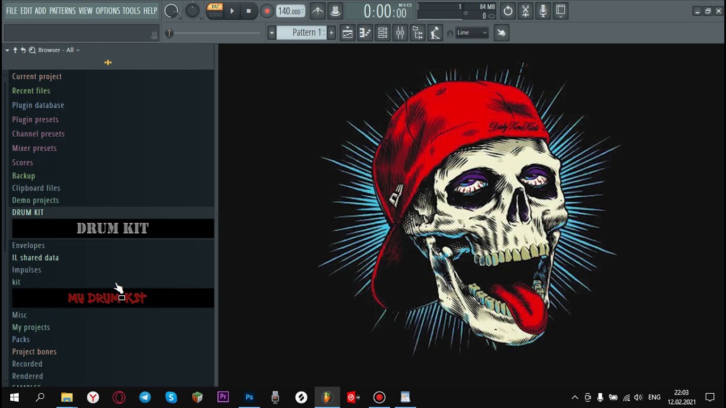
Task: Toggle the metronome button
Action: pyautogui.click(x=318, y=11)
